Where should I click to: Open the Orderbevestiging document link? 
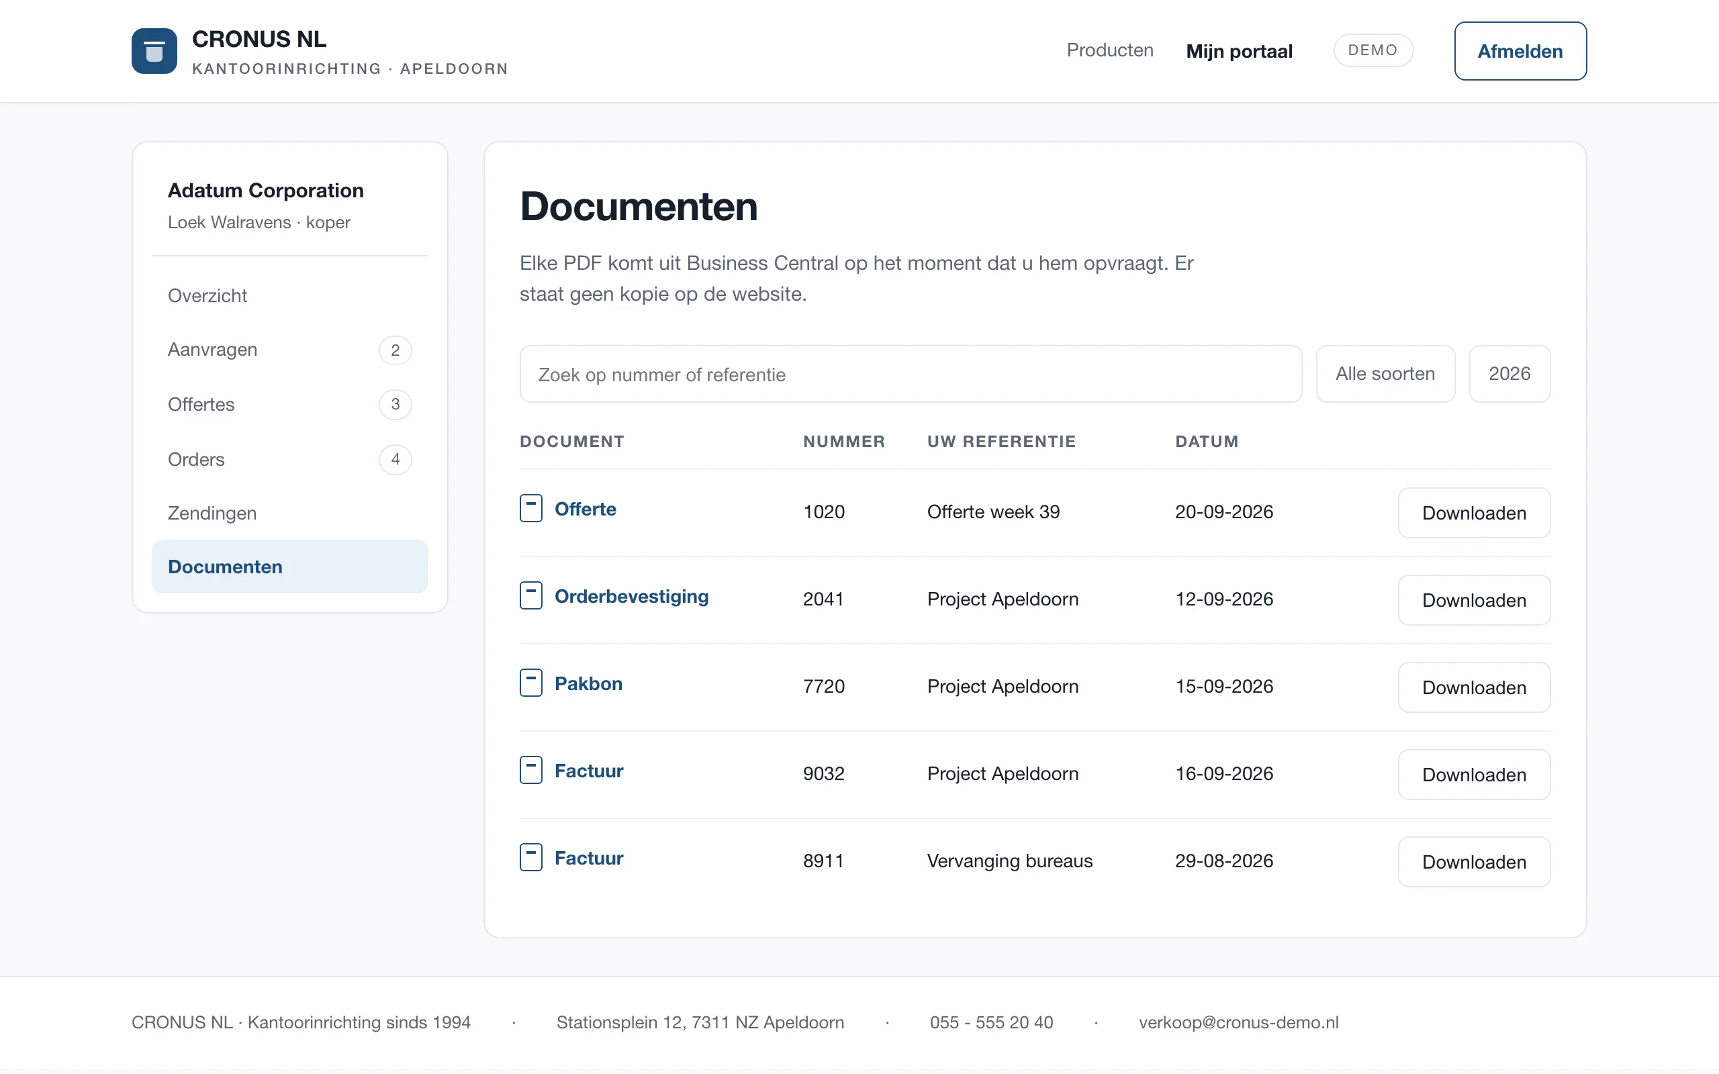pyautogui.click(x=631, y=597)
